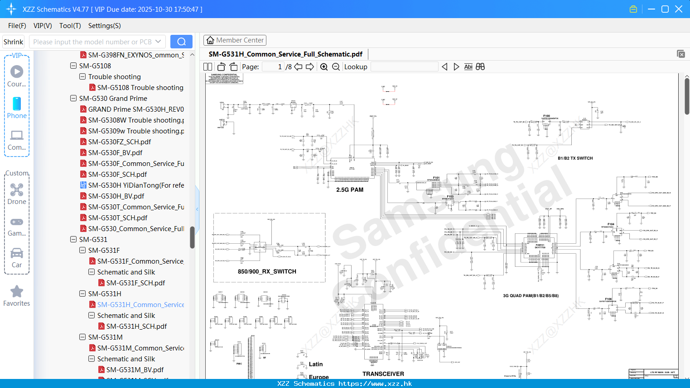Image resolution: width=690 pixels, height=388 pixels.
Task: Open SM-G398FN_EXYNOS file
Action: click(x=132, y=55)
